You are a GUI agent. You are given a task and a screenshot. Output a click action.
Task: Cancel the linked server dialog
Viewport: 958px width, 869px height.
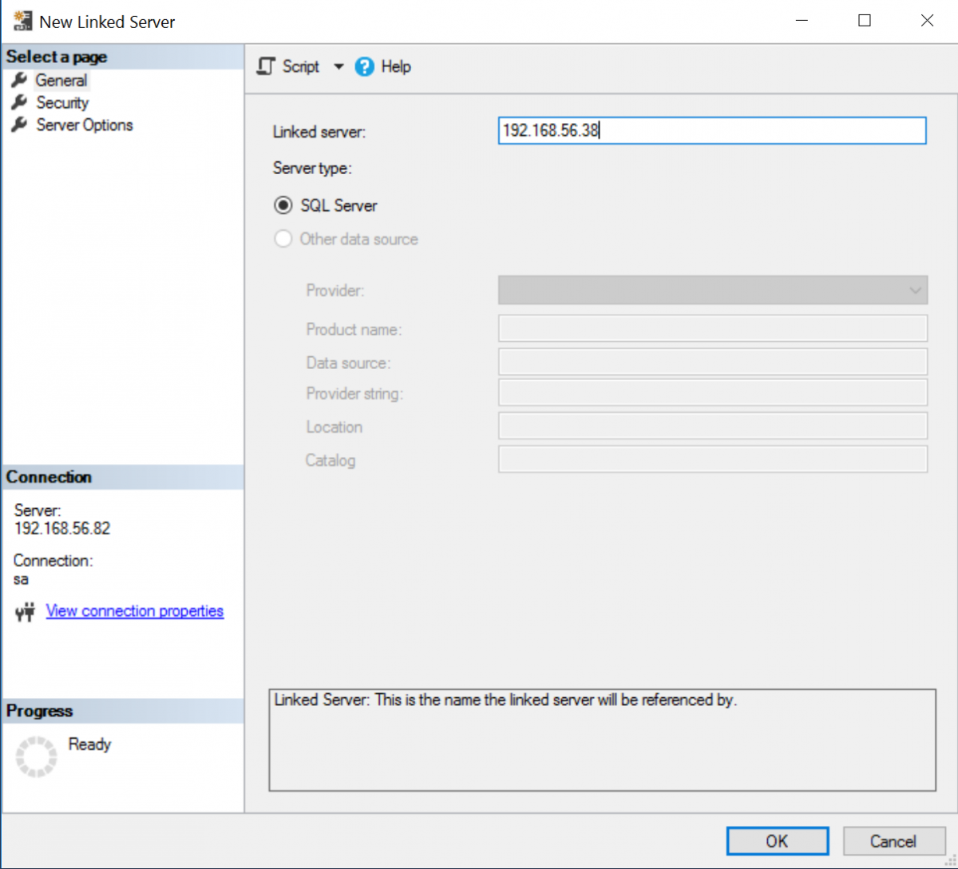pyautogui.click(x=893, y=840)
